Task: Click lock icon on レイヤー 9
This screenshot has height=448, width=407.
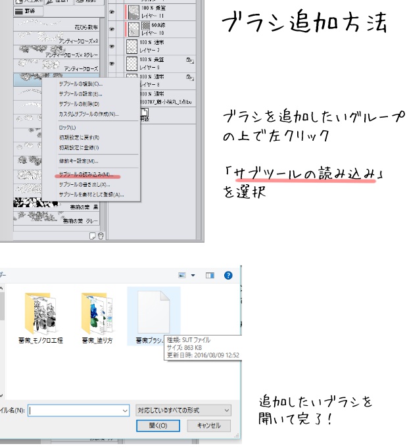Action: 189,61
